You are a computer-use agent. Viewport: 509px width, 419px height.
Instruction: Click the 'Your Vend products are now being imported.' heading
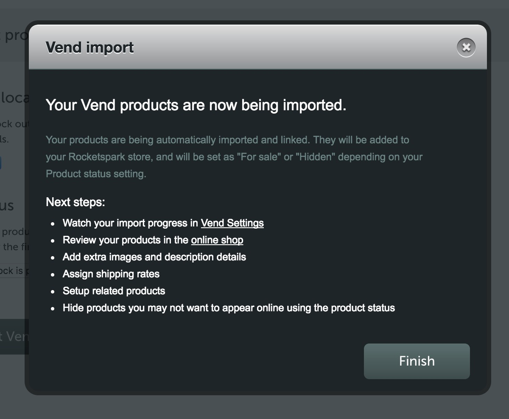pos(196,105)
